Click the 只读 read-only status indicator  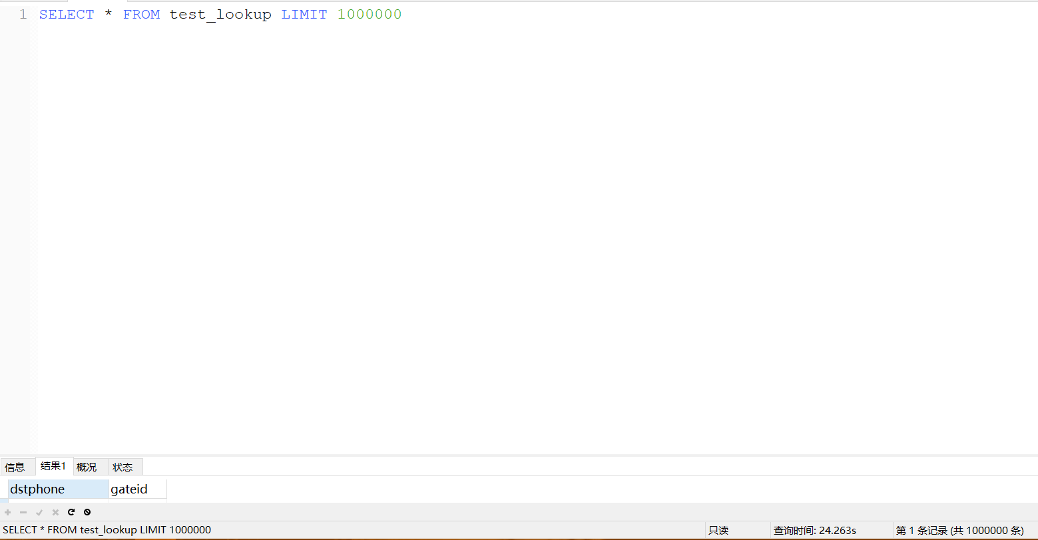(x=719, y=529)
